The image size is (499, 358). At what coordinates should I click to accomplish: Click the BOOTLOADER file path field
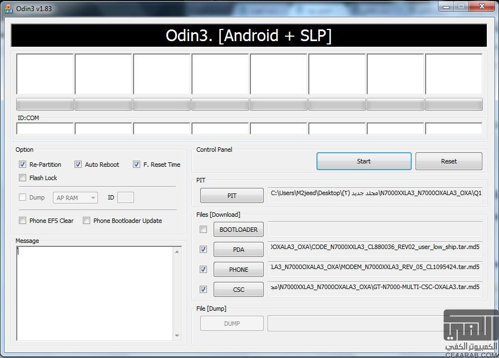click(x=375, y=229)
